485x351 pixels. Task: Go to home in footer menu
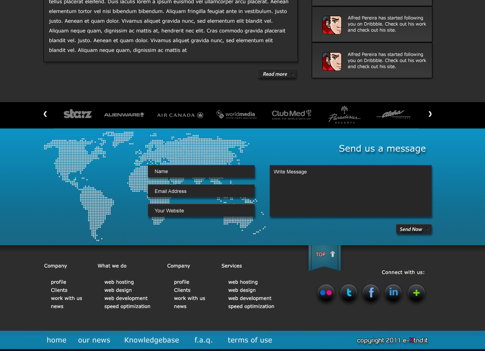57,340
